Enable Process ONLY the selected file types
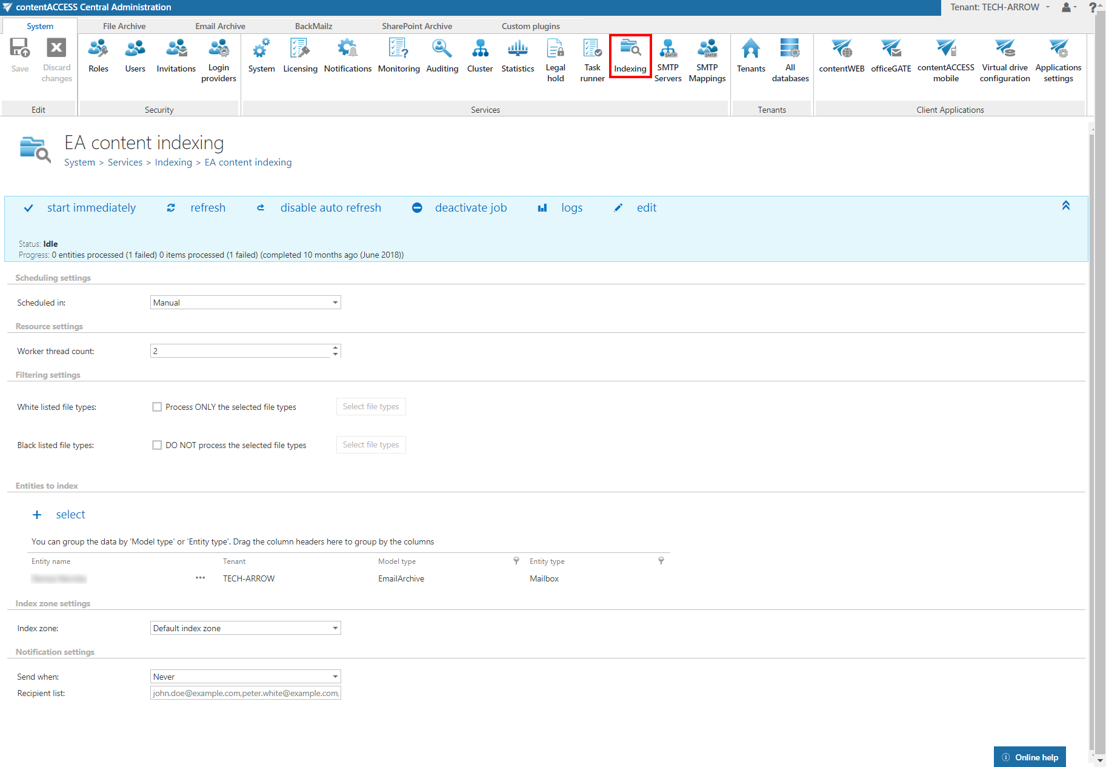1106x767 pixels. point(158,407)
